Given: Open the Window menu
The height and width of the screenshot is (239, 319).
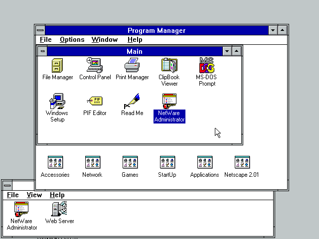Looking at the screenshot, I should click(105, 40).
